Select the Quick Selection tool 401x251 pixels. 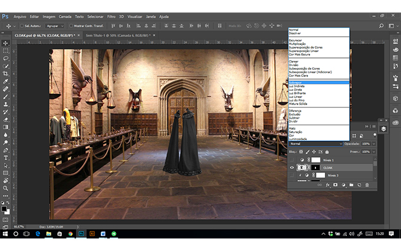[5, 66]
